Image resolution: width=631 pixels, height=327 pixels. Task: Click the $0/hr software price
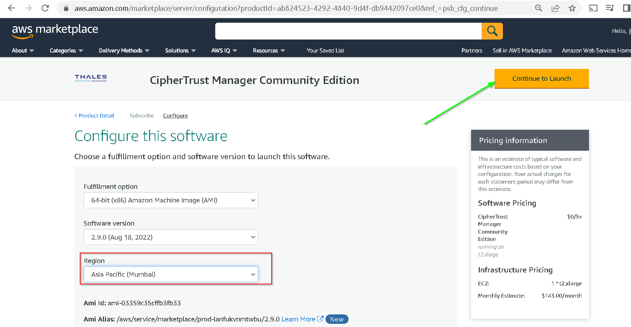[x=575, y=216]
